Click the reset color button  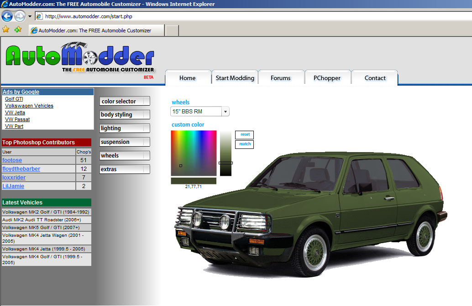[244, 134]
